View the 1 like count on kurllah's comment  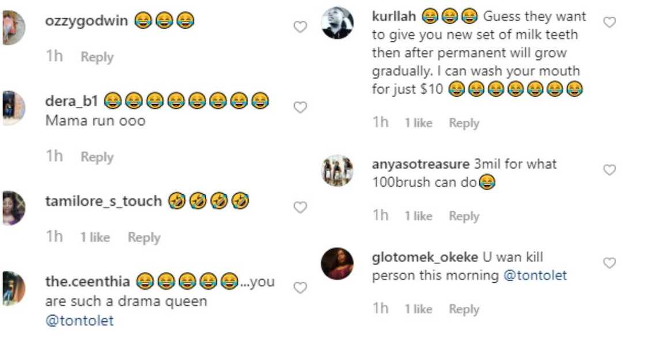419,123
